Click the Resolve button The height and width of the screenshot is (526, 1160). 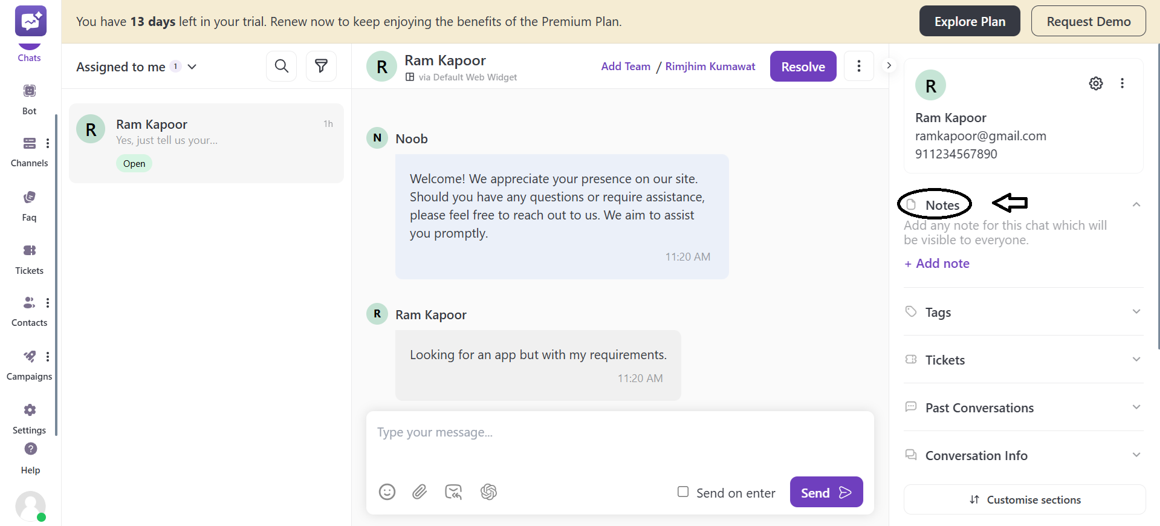point(803,67)
